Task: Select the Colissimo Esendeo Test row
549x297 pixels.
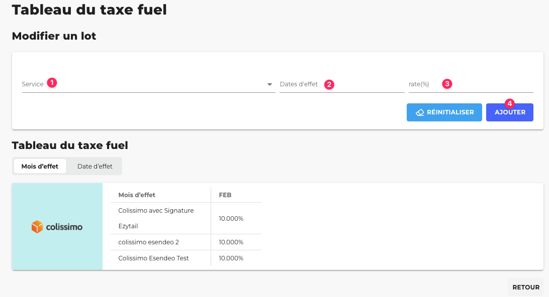Action: click(x=153, y=258)
